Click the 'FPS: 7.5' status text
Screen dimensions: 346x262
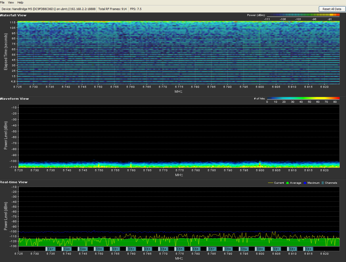coord(136,9)
